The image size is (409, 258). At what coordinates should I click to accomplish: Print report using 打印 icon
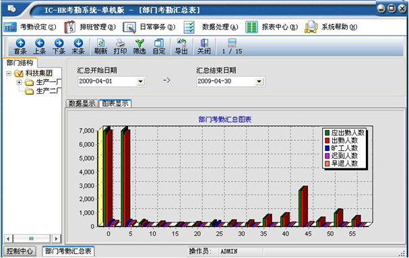tap(120, 46)
